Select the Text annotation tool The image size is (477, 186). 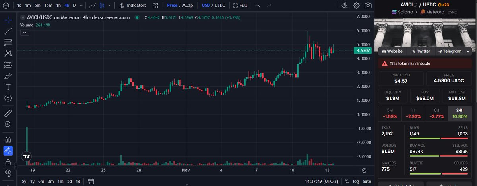8,87
